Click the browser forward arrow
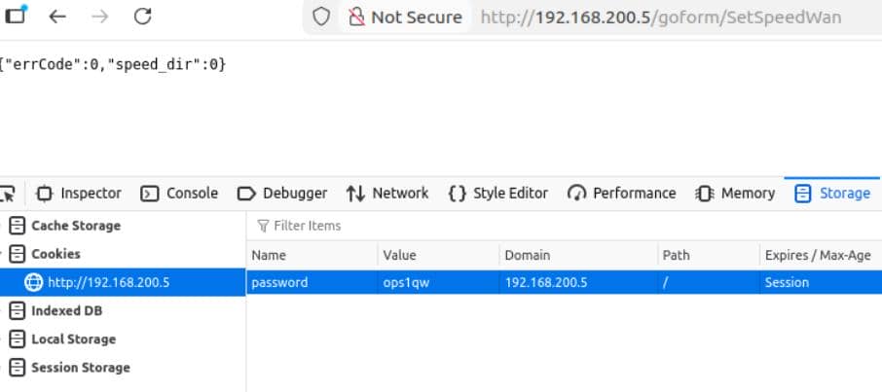The image size is (882, 392). pyautogui.click(x=100, y=17)
